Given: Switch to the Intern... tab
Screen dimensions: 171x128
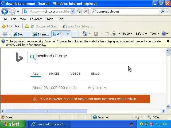Looking at the screenshot, I should coord(42,34).
